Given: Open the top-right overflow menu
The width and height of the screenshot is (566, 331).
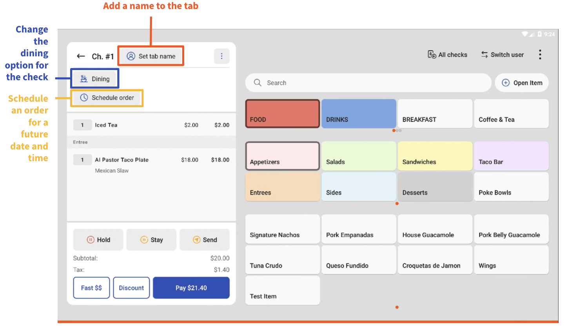Looking at the screenshot, I should point(540,54).
